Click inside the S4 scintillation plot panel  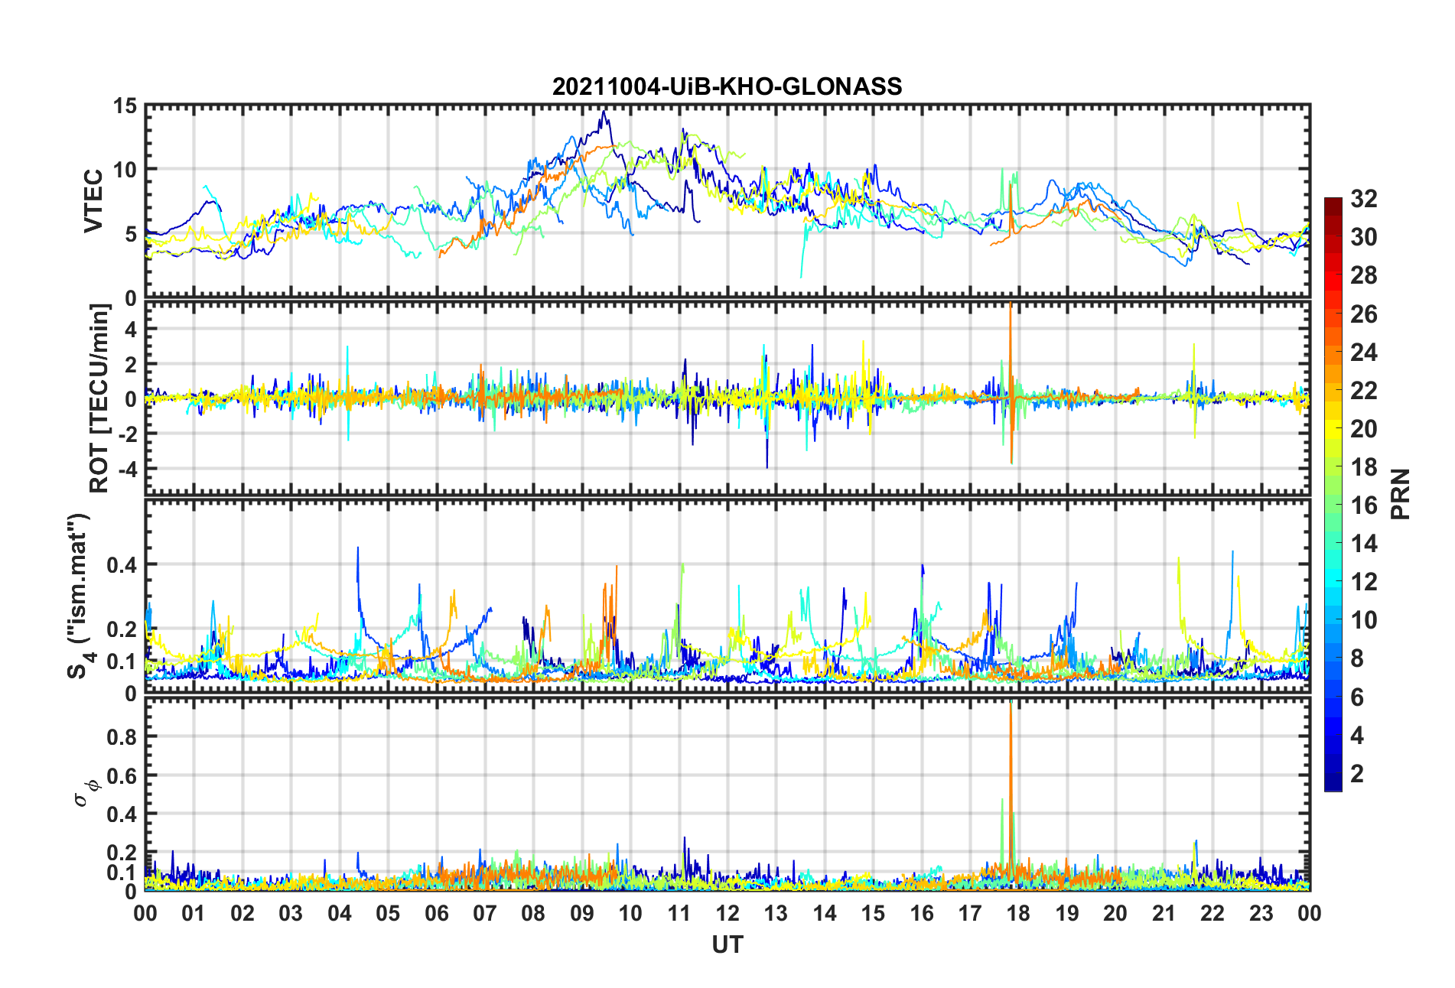[727, 596]
